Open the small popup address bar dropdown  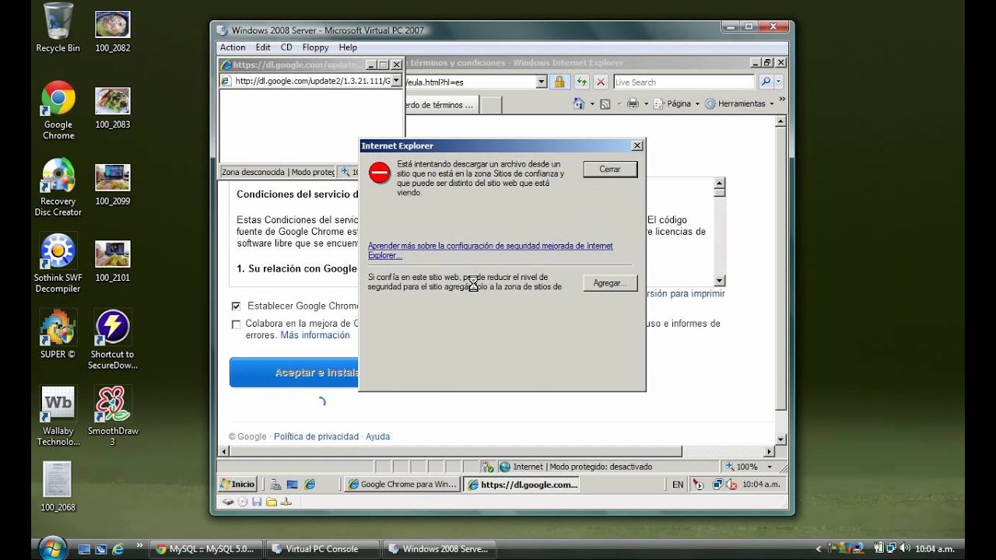click(x=395, y=80)
